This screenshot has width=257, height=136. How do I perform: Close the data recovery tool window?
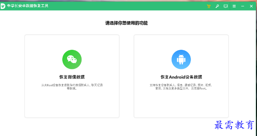coord(251,6)
